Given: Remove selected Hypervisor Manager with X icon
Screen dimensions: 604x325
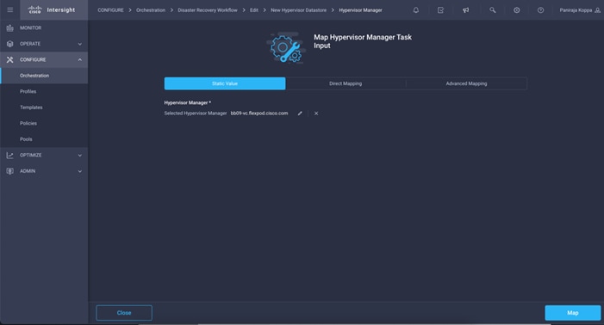Looking at the screenshot, I should coord(316,113).
